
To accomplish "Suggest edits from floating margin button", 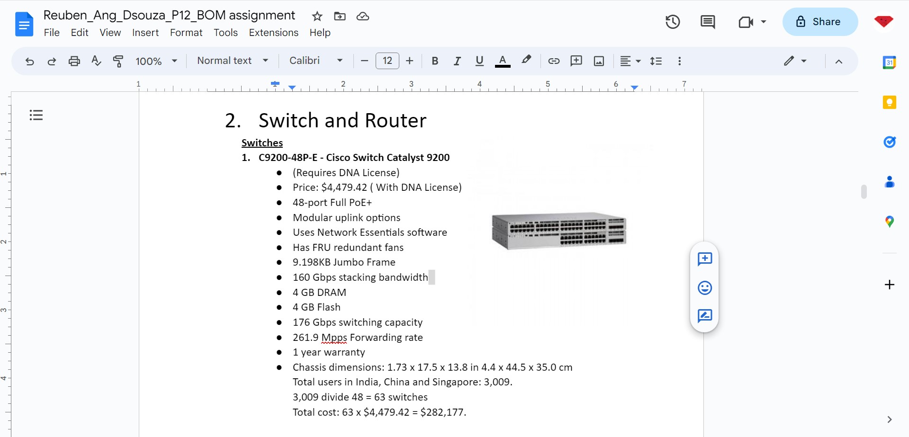I will point(705,316).
